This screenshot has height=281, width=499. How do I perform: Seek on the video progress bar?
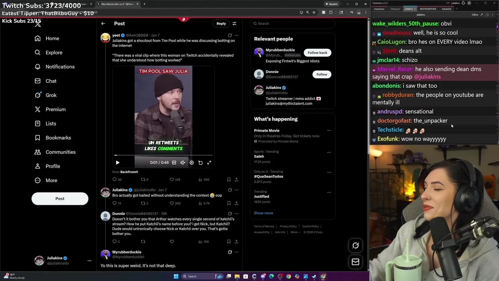coord(163,155)
